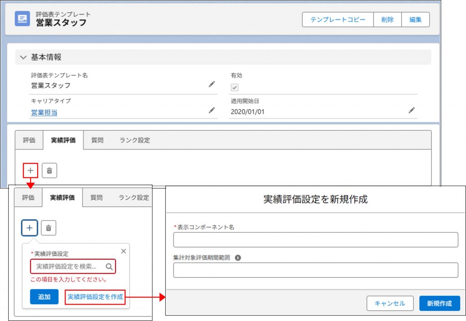Image resolution: width=466 pixels, height=321 pixels.
Task: Click the 表示コンポーネント名 input field
Action: pos(315,240)
